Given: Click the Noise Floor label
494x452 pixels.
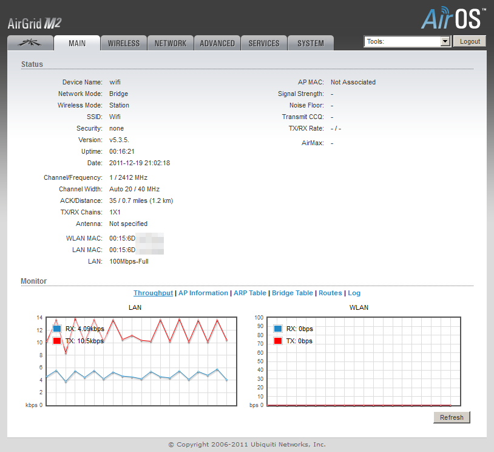Looking at the screenshot, I should coord(306,105).
